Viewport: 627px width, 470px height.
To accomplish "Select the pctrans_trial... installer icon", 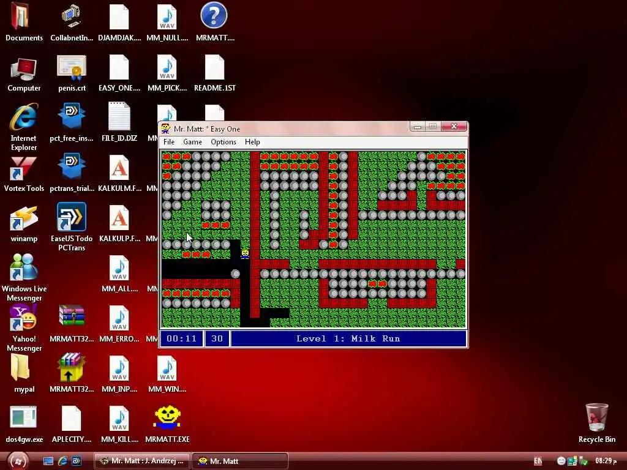I will tap(72, 173).
